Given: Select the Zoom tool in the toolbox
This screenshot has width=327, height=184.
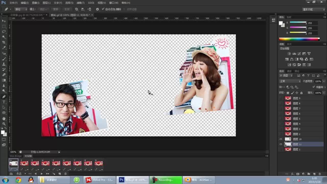Looking at the screenshot, I should point(4,124).
